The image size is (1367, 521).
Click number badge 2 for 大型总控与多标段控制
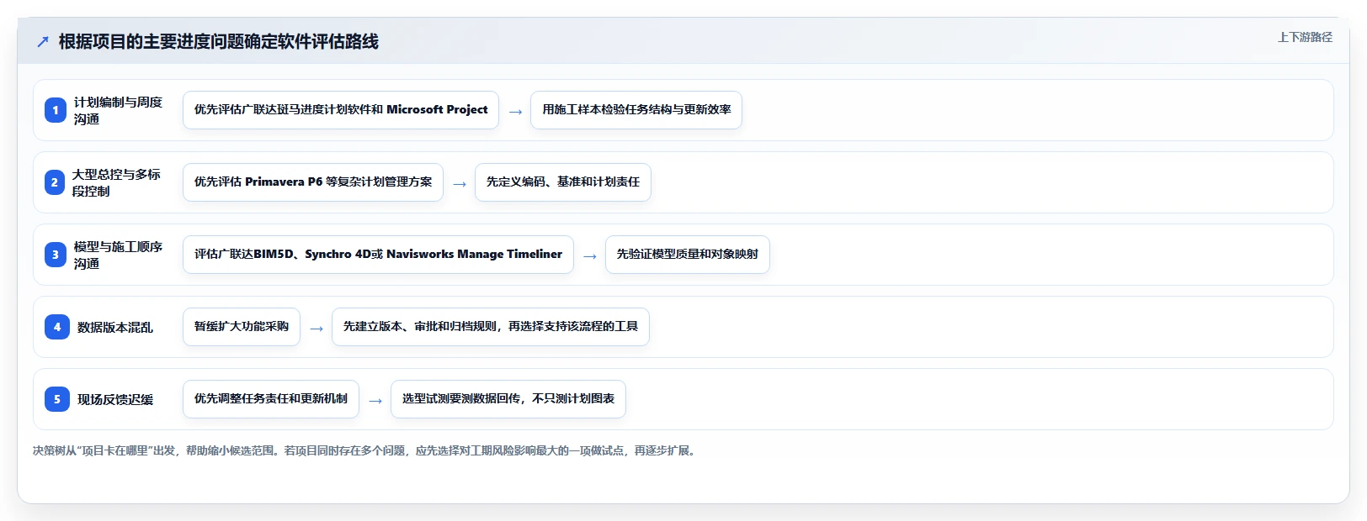coord(55,182)
